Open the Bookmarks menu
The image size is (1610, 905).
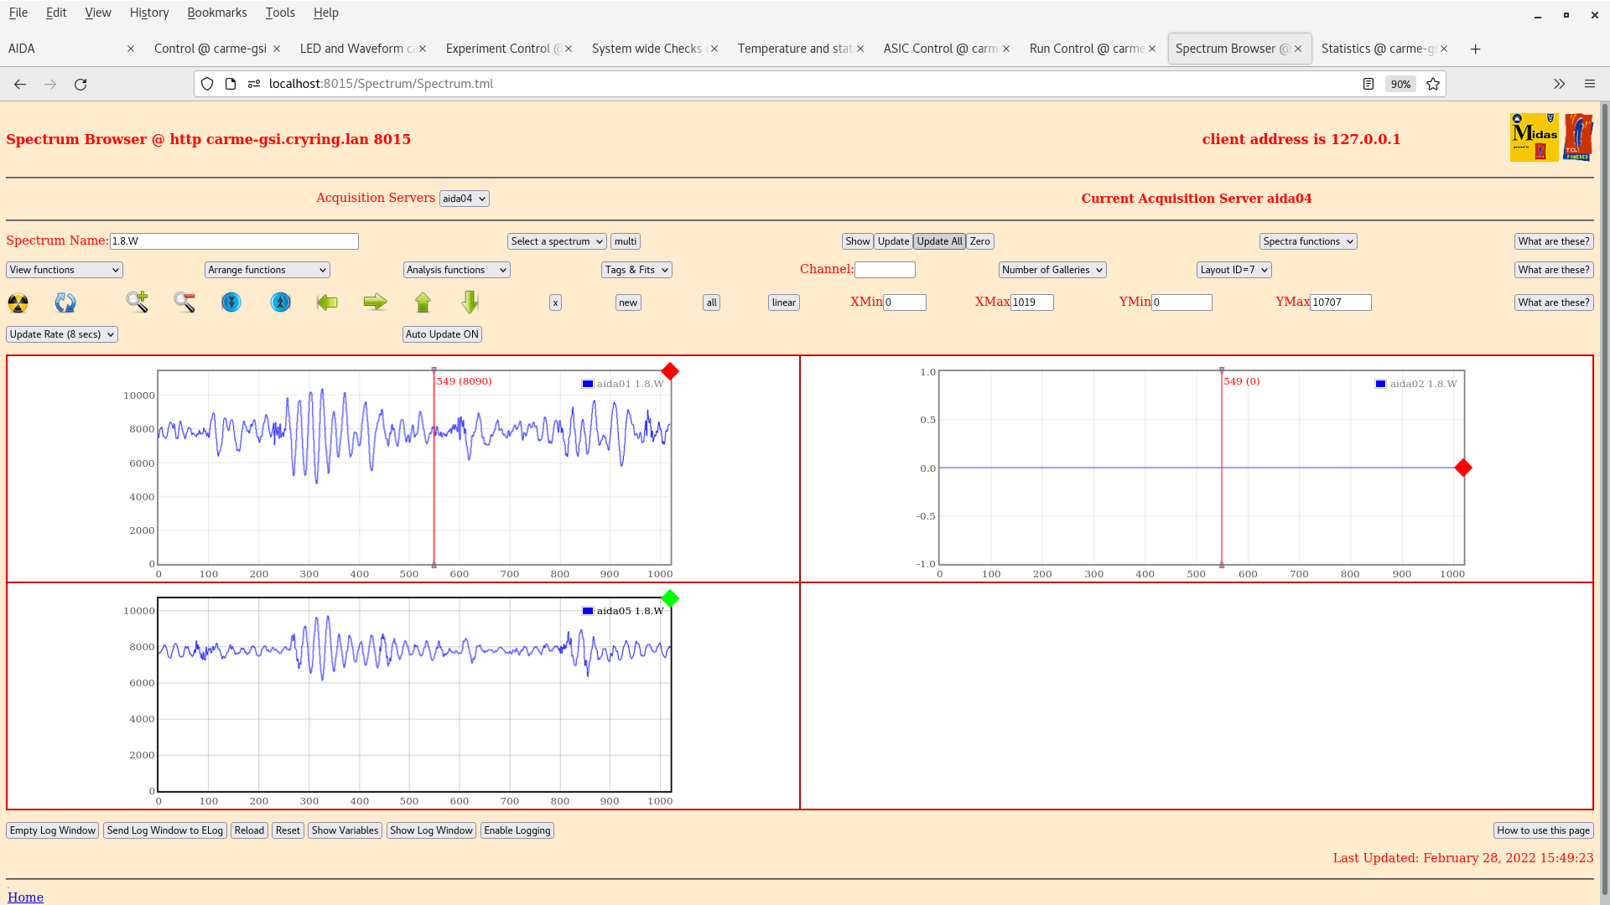[217, 13]
